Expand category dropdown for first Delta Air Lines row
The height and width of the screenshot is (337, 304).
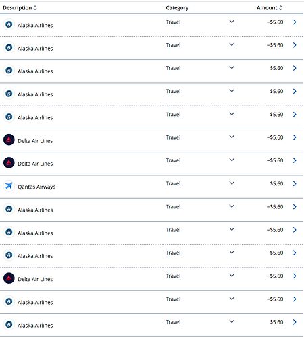(232, 137)
